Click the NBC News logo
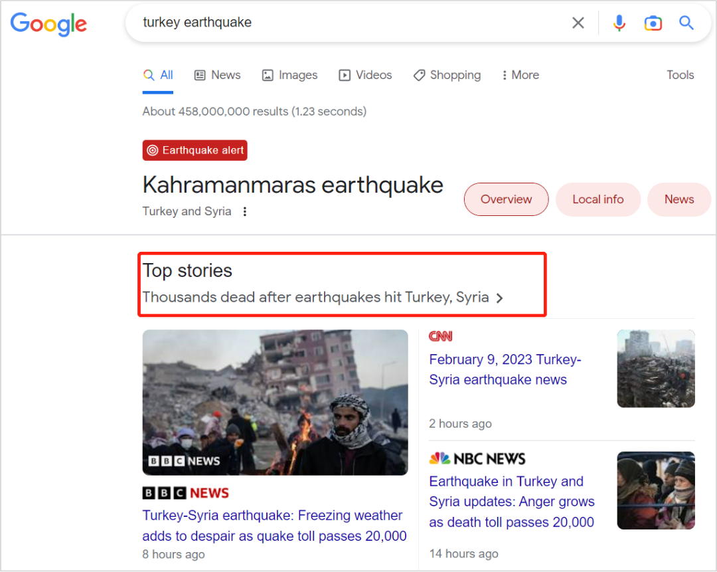The height and width of the screenshot is (572, 717). pyautogui.click(x=477, y=458)
